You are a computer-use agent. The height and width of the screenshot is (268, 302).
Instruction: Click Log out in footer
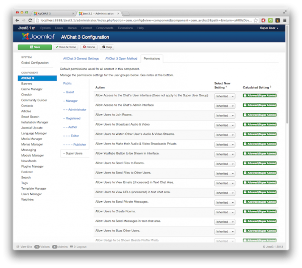(82, 247)
